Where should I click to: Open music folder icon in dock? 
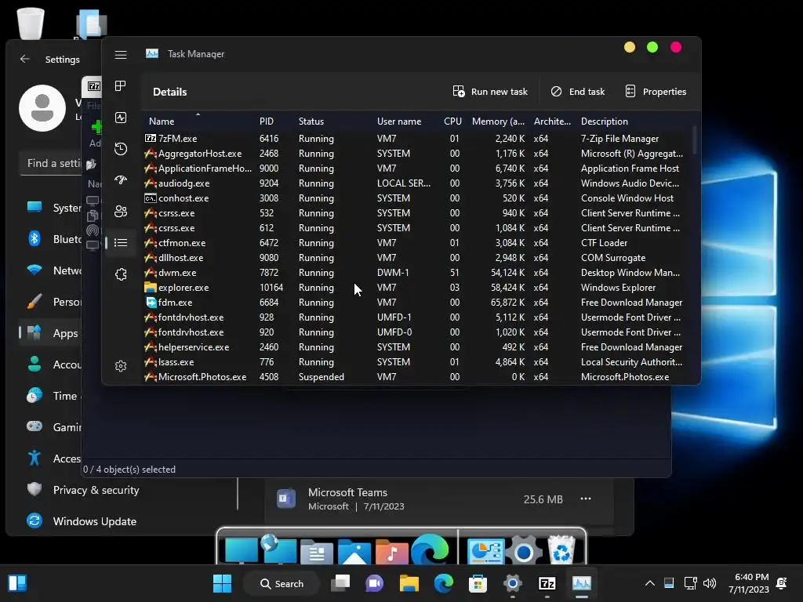pos(391,552)
